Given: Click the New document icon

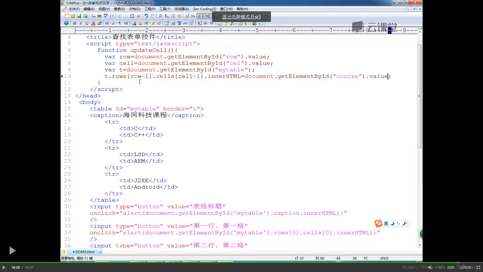Looking at the screenshot, I should pyautogui.click(x=66, y=16).
